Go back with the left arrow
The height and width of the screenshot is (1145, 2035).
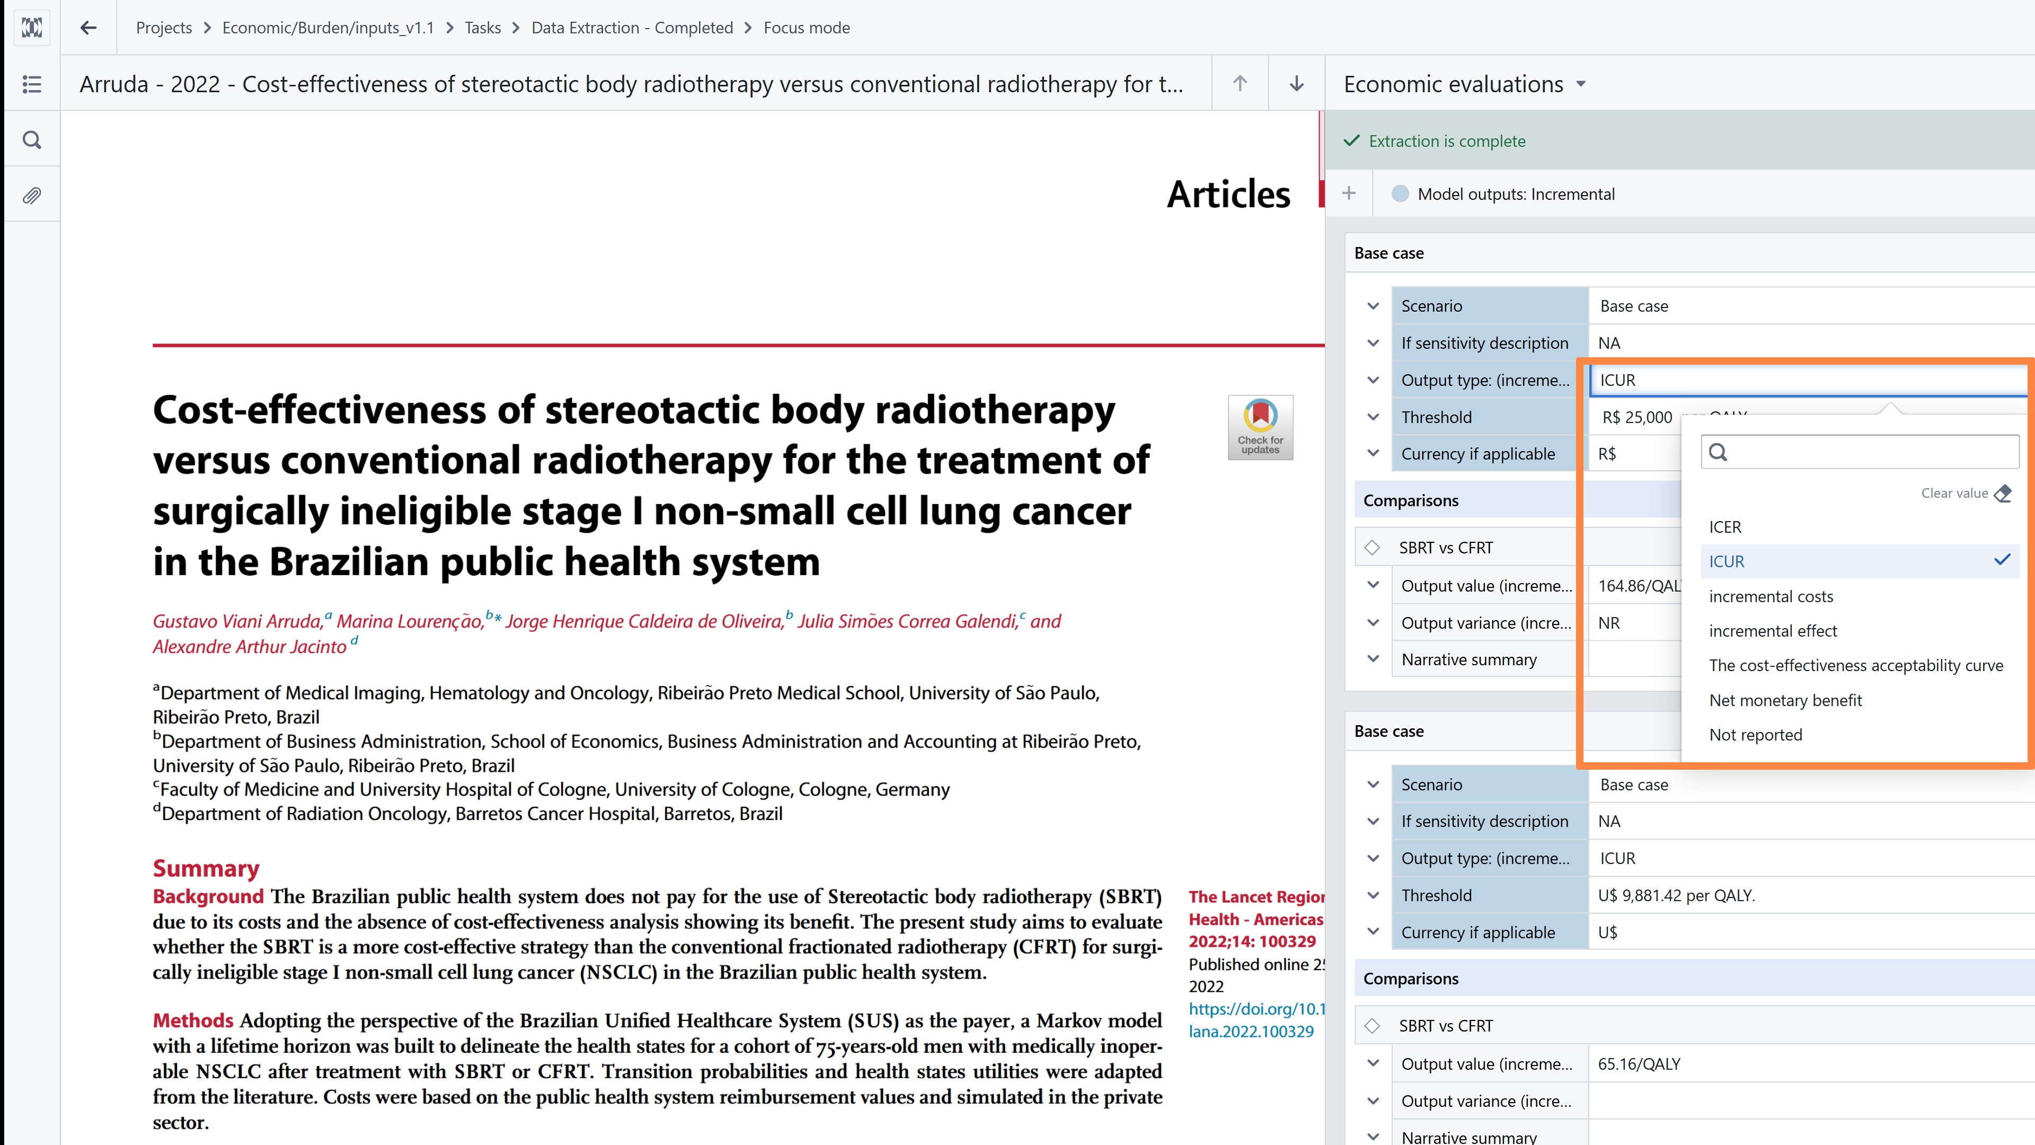coord(89,28)
